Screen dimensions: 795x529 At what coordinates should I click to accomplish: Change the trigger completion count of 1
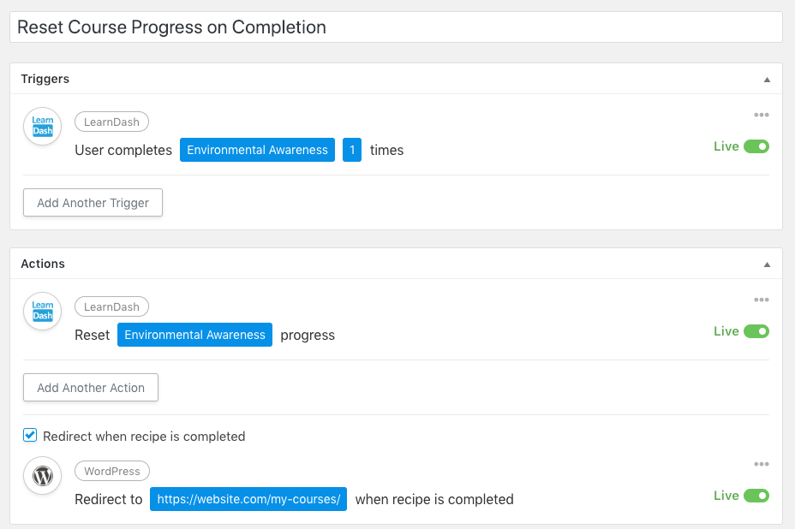(x=352, y=150)
